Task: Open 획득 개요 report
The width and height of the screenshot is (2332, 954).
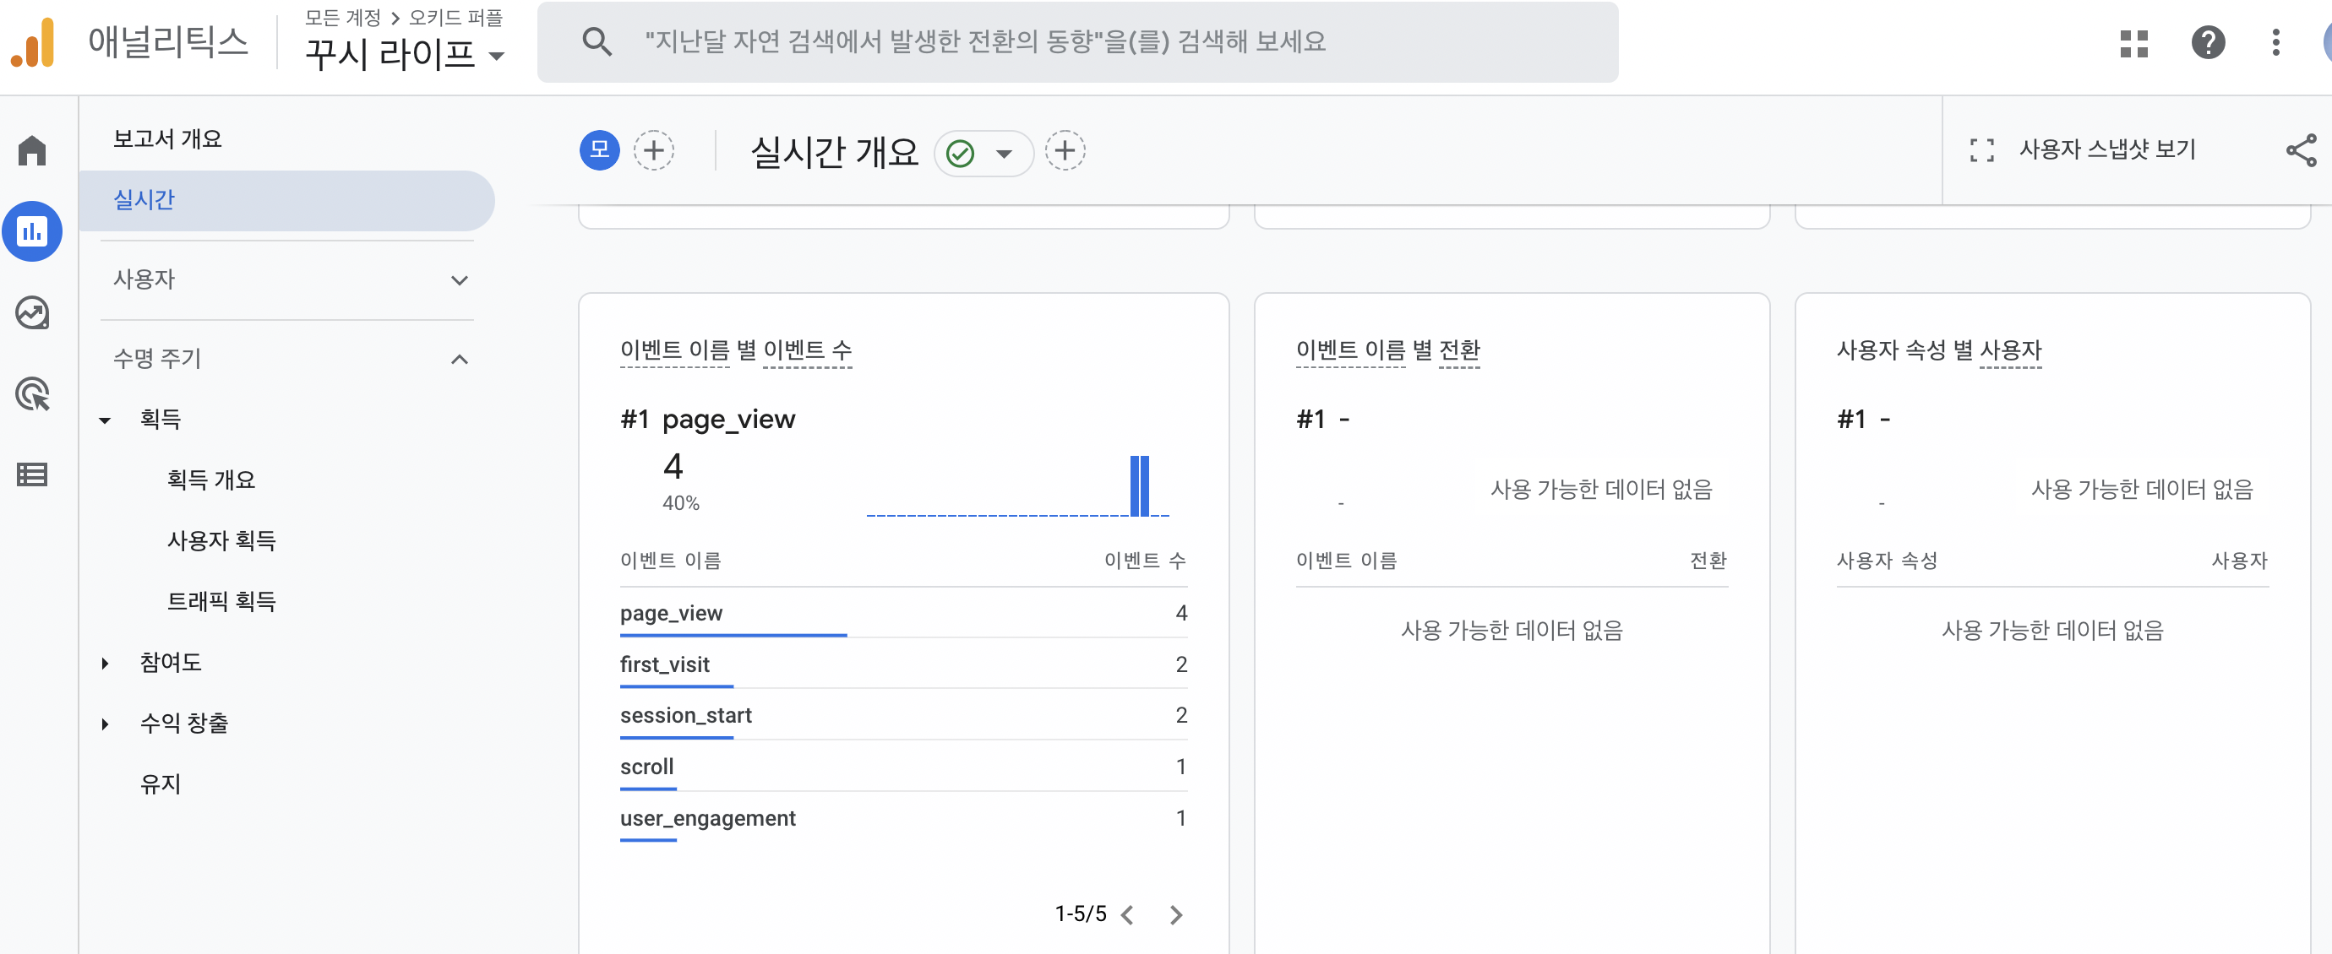Action: (211, 480)
